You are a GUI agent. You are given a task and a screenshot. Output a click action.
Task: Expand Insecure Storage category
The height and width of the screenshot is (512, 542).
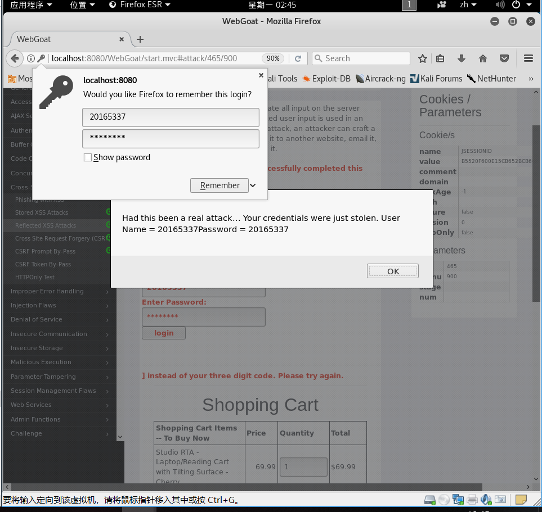60,348
